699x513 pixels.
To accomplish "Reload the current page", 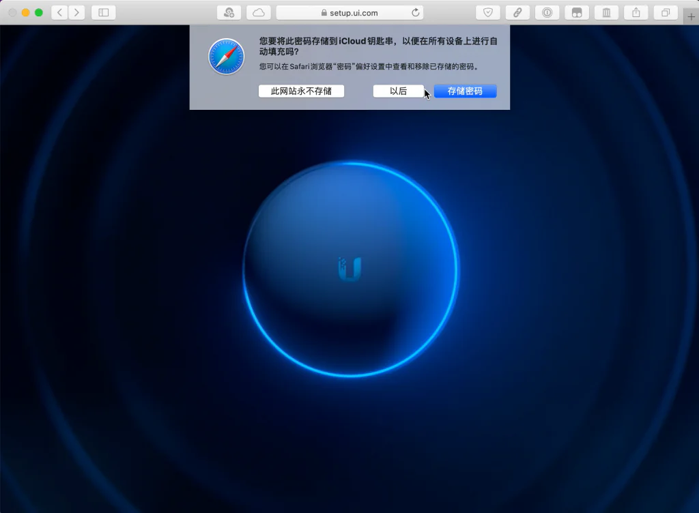I will coord(416,12).
